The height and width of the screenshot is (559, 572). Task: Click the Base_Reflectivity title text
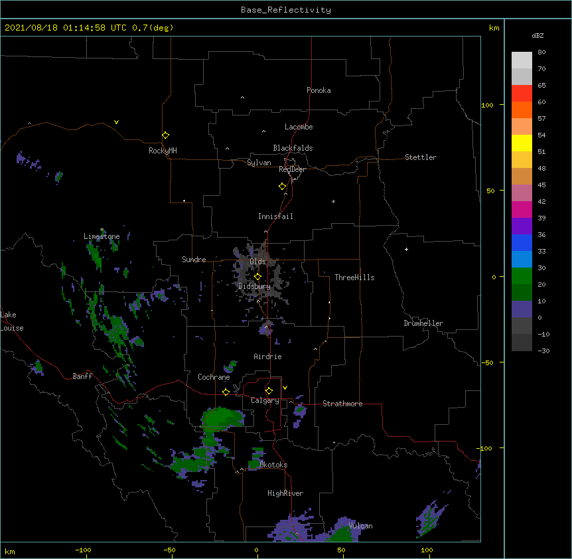[x=285, y=10]
